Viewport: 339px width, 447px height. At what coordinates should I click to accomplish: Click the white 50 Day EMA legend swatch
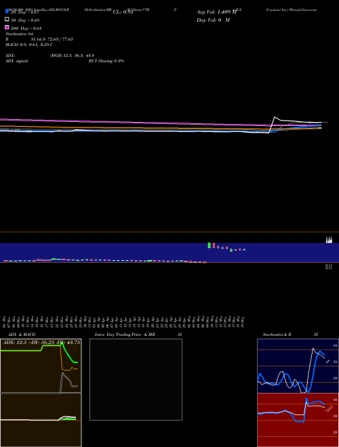(7, 19)
